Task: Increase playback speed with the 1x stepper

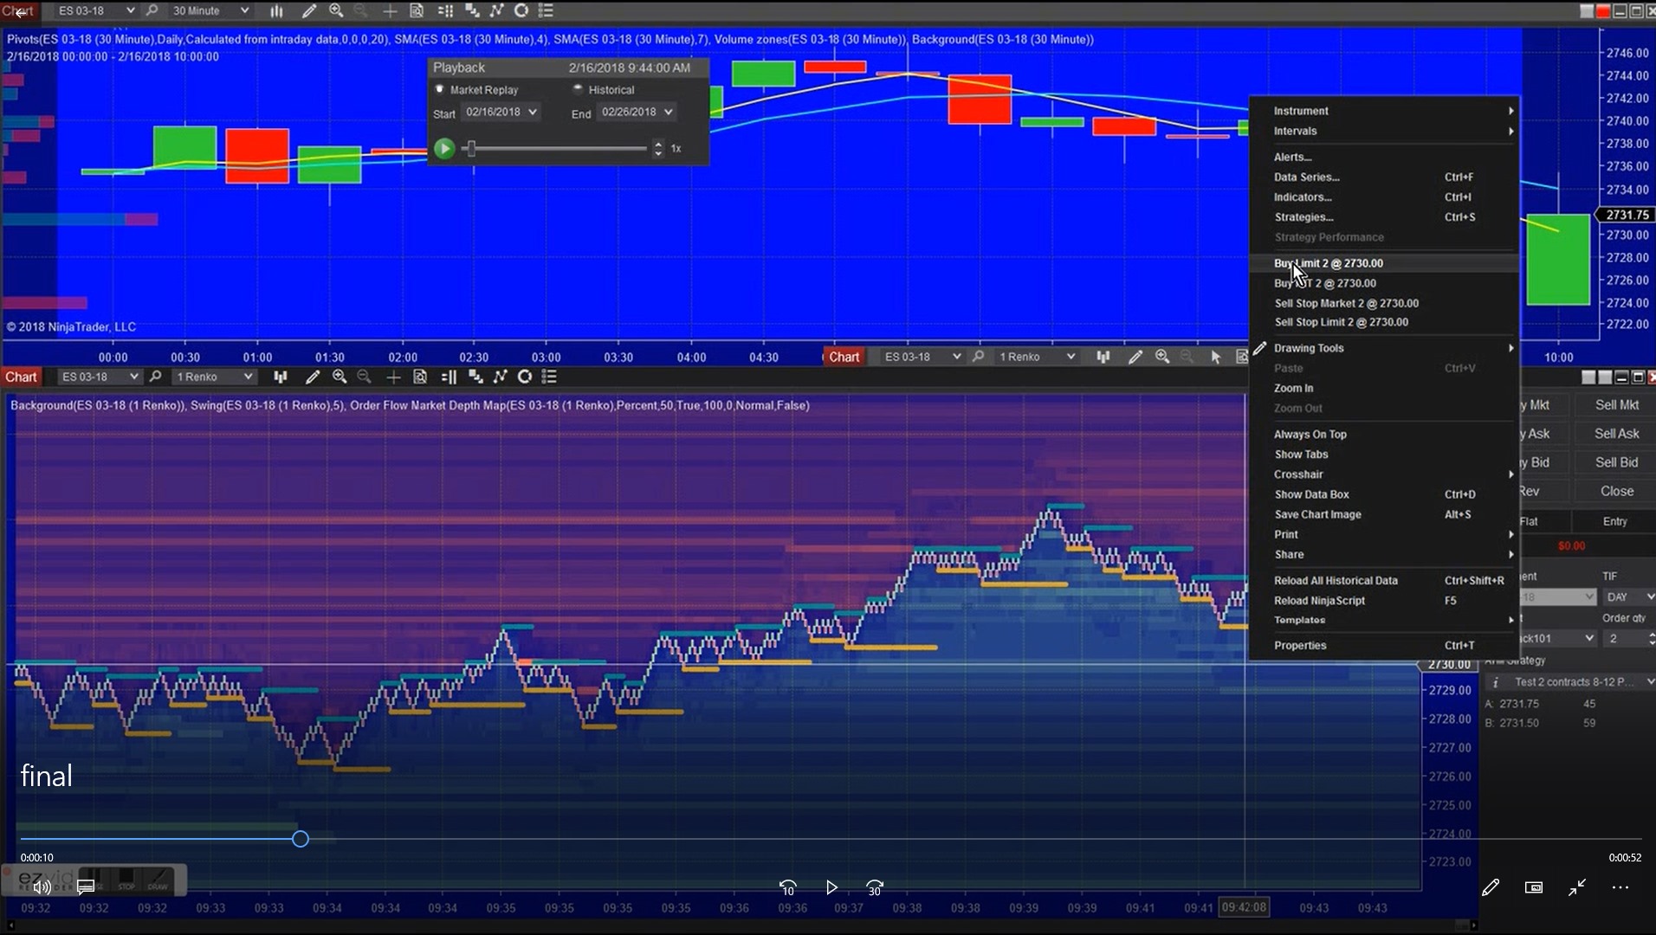Action: coord(658,144)
